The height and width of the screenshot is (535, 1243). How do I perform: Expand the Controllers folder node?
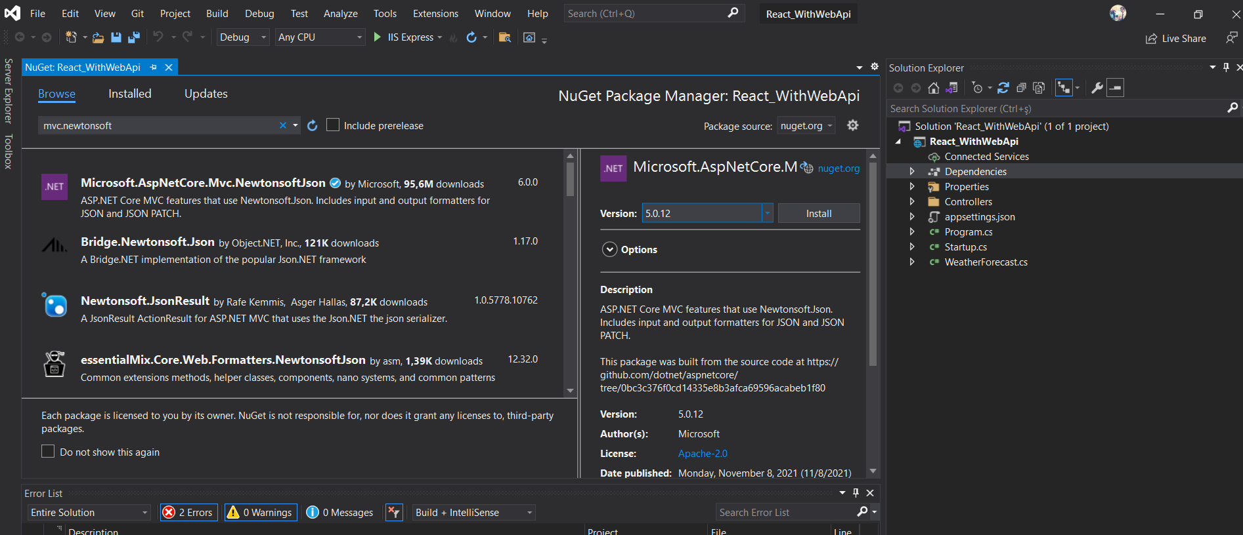(912, 202)
